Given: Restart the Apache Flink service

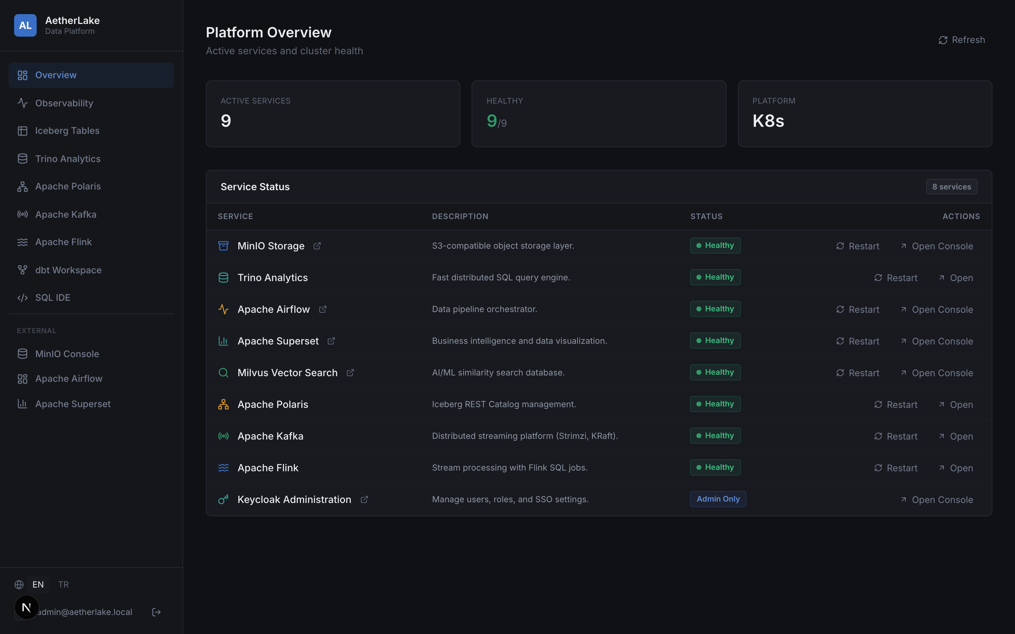Looking at the screenshot, I should (896, 468).
